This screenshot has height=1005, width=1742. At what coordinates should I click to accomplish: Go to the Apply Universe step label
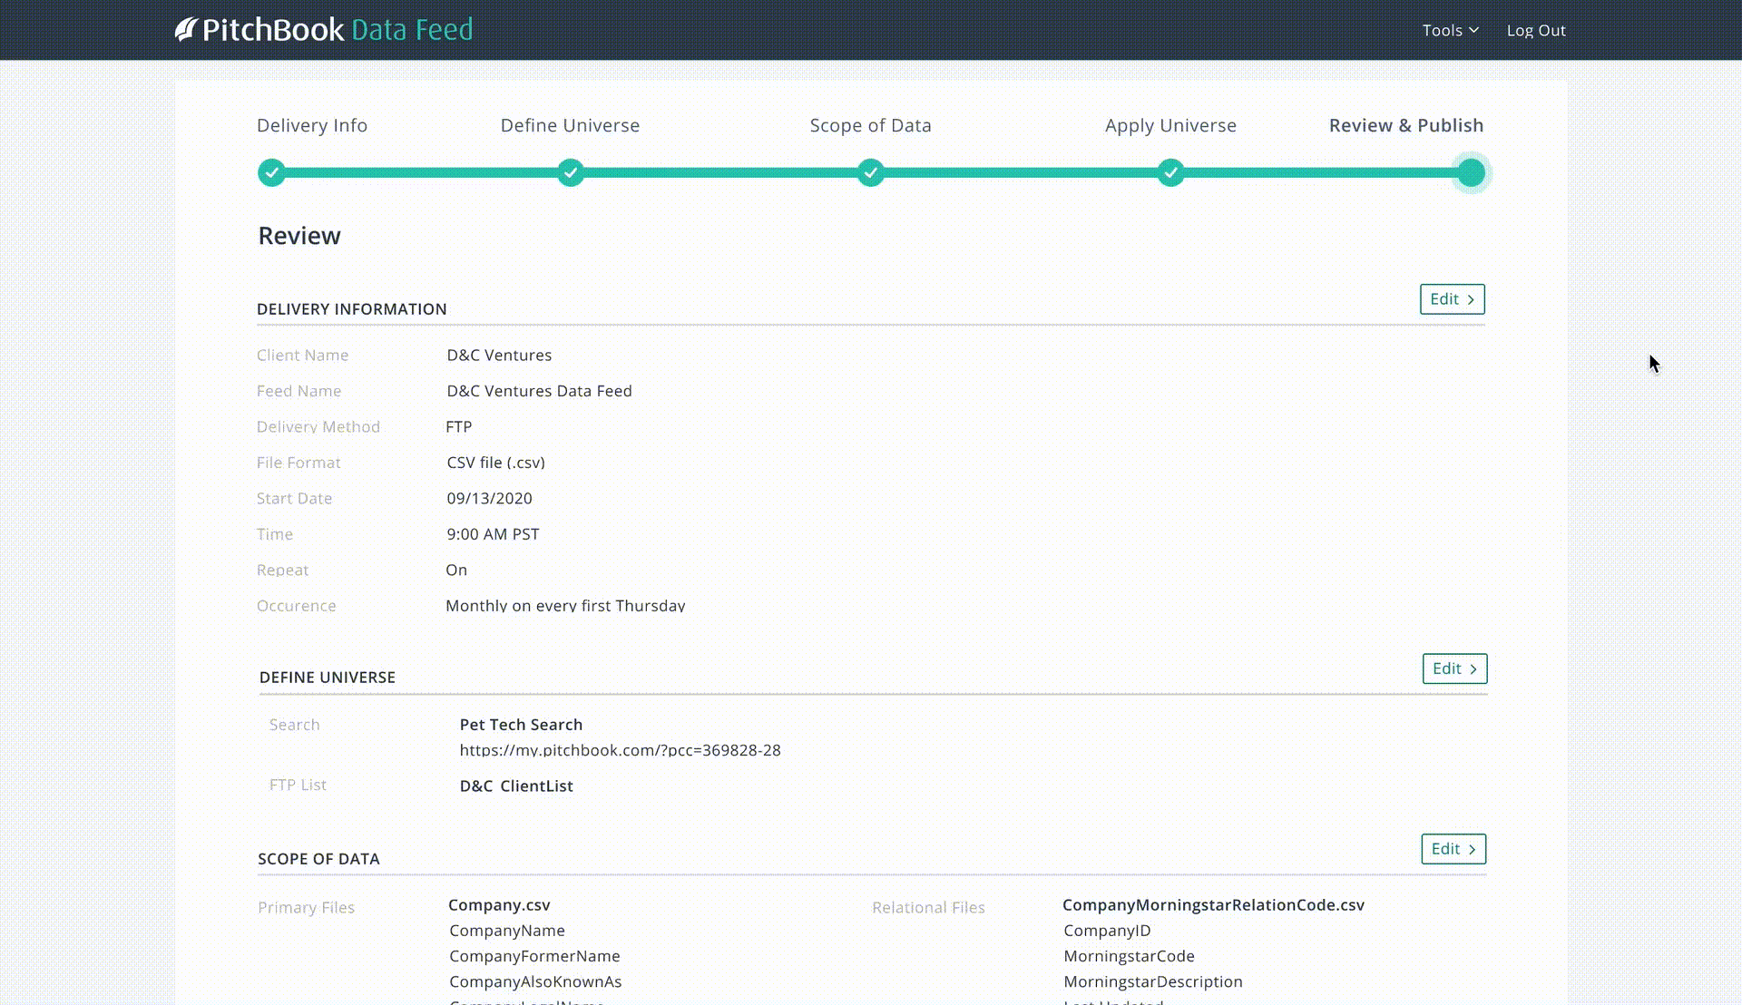coord(1171,125)
